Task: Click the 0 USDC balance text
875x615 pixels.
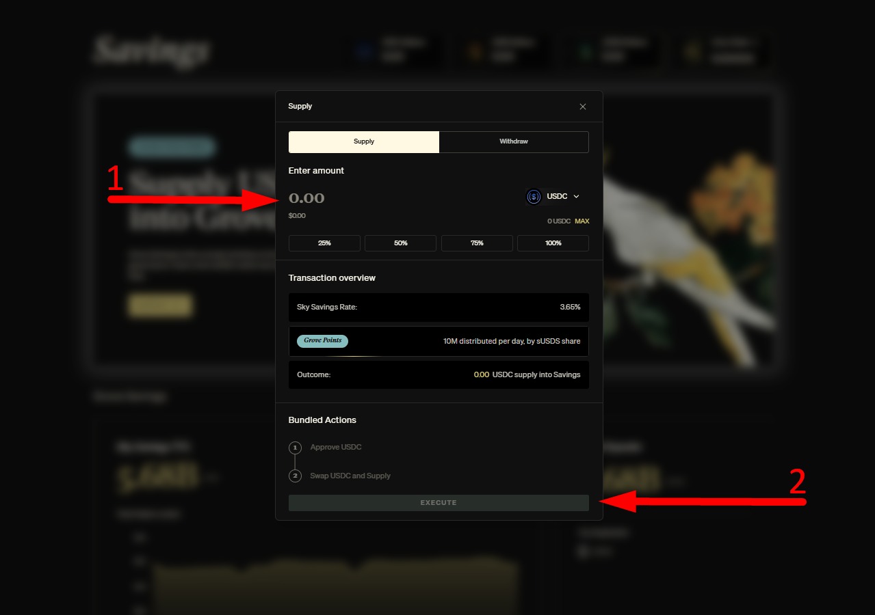Action: coord(559,221)
